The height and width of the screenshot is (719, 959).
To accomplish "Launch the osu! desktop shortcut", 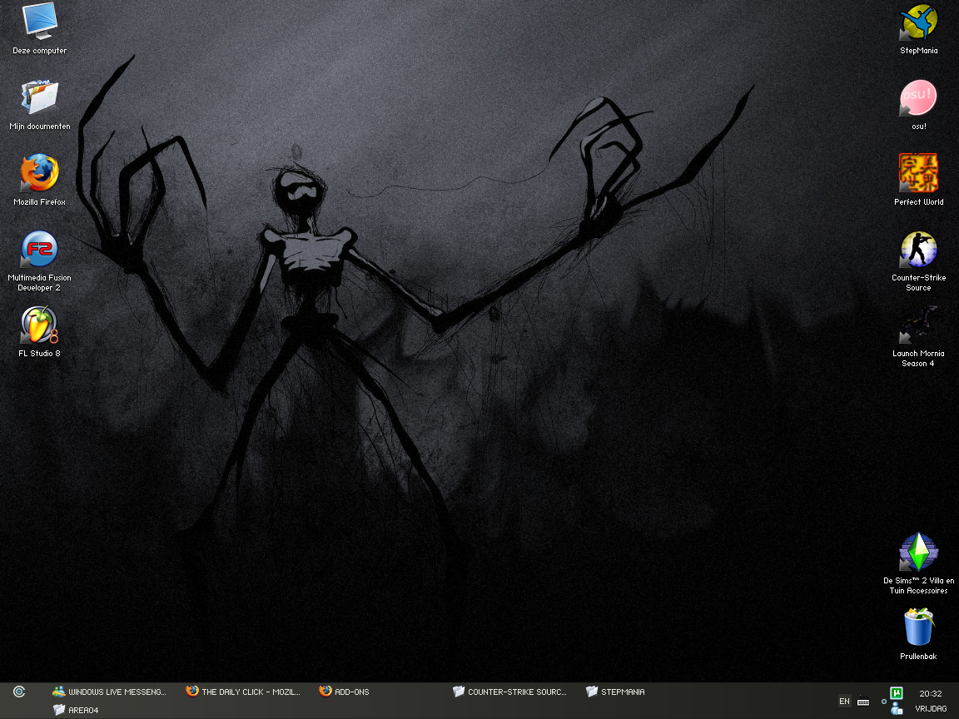I will coord(919,105).
